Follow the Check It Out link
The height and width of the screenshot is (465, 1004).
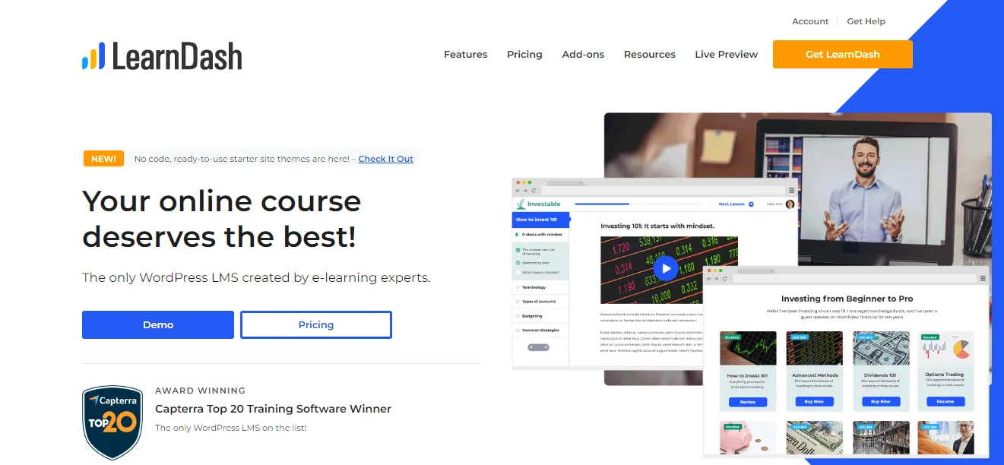click(385, 159)
